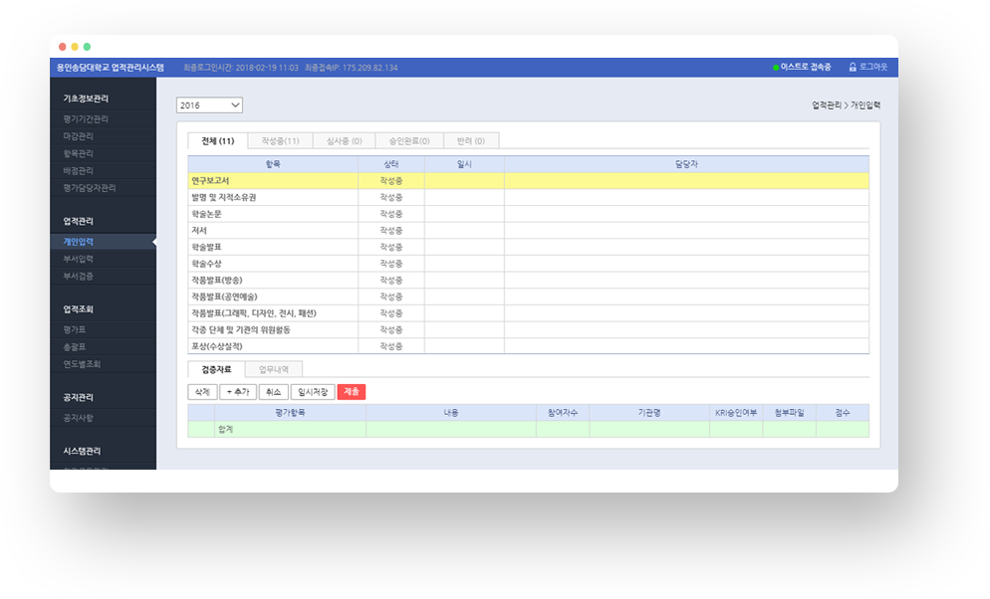990x599 pixels.
Task: Click the 삭제 button
Action: pos(202,392)
